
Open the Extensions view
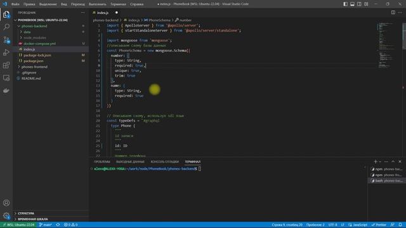(6, 65)
